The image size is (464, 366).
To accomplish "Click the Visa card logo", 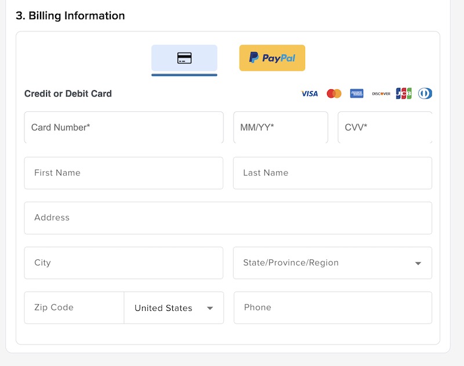I will coord(310,93).
